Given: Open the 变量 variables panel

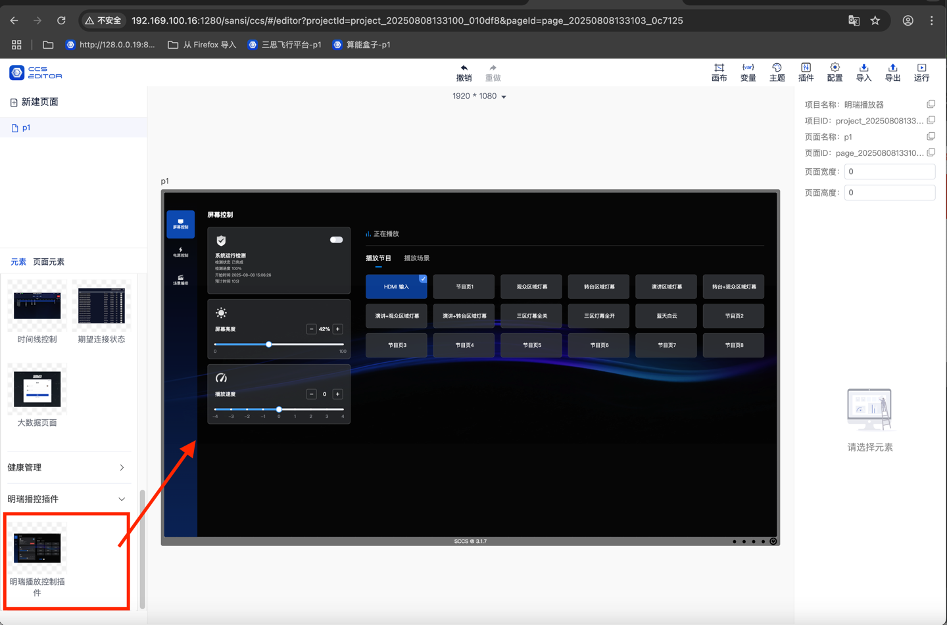Looking at the screenshot, I should click(x=748, y=72).
